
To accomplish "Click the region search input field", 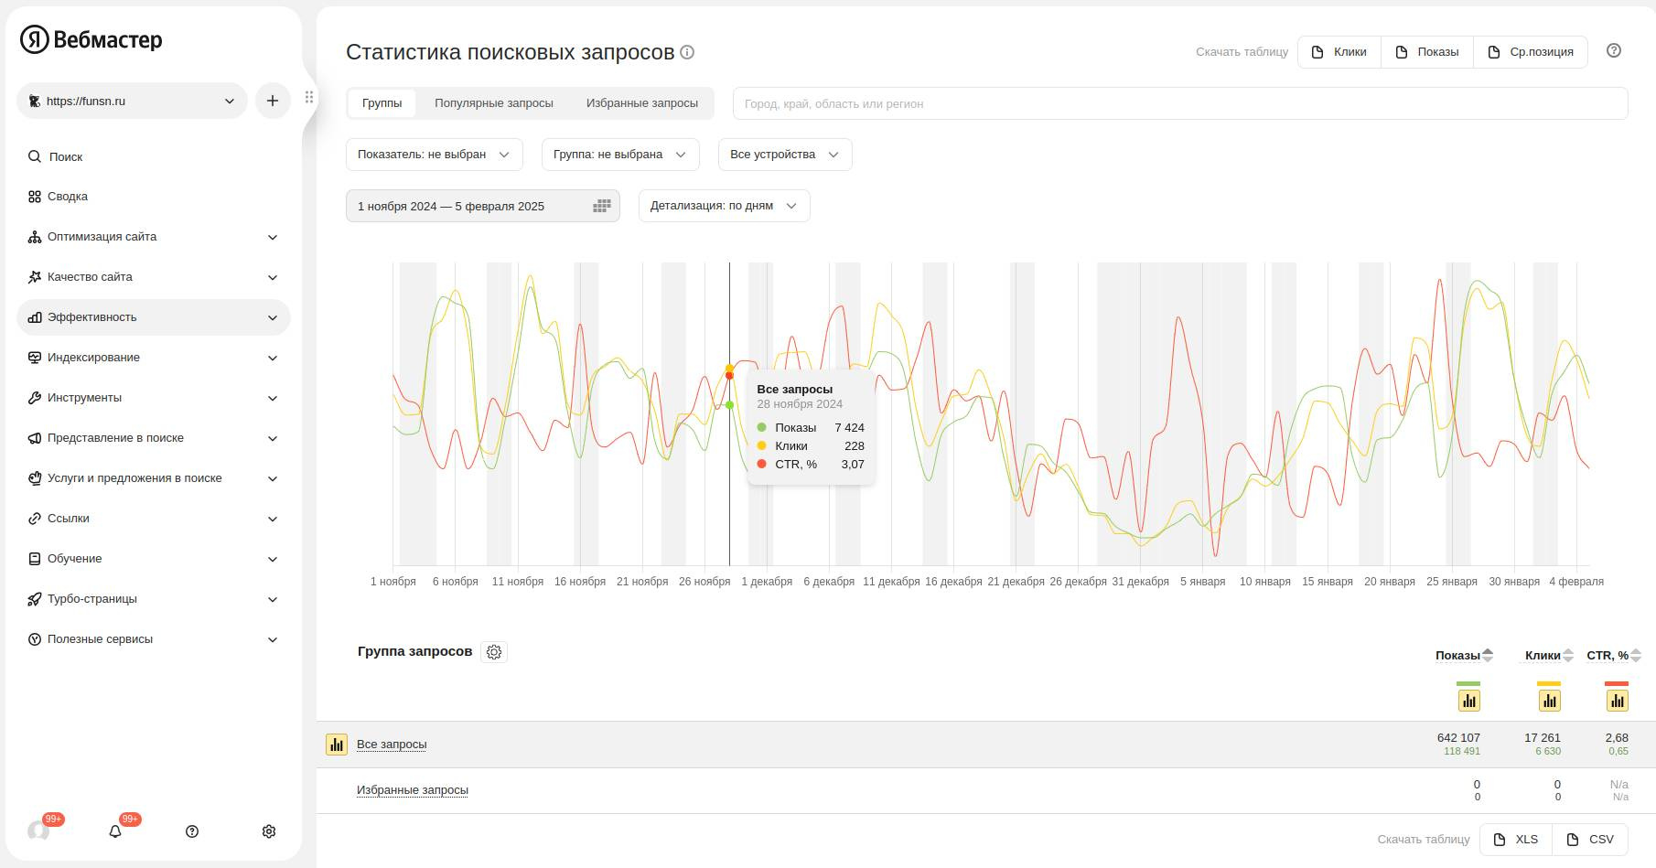I will pos(1179,103).
